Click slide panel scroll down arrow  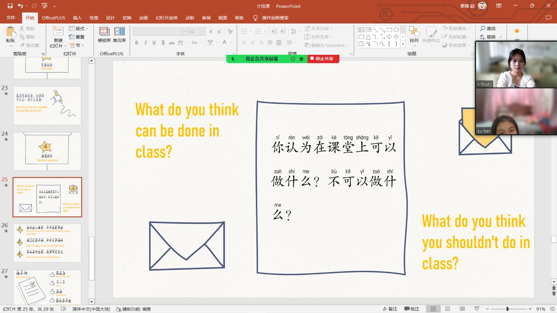[91, 301]
